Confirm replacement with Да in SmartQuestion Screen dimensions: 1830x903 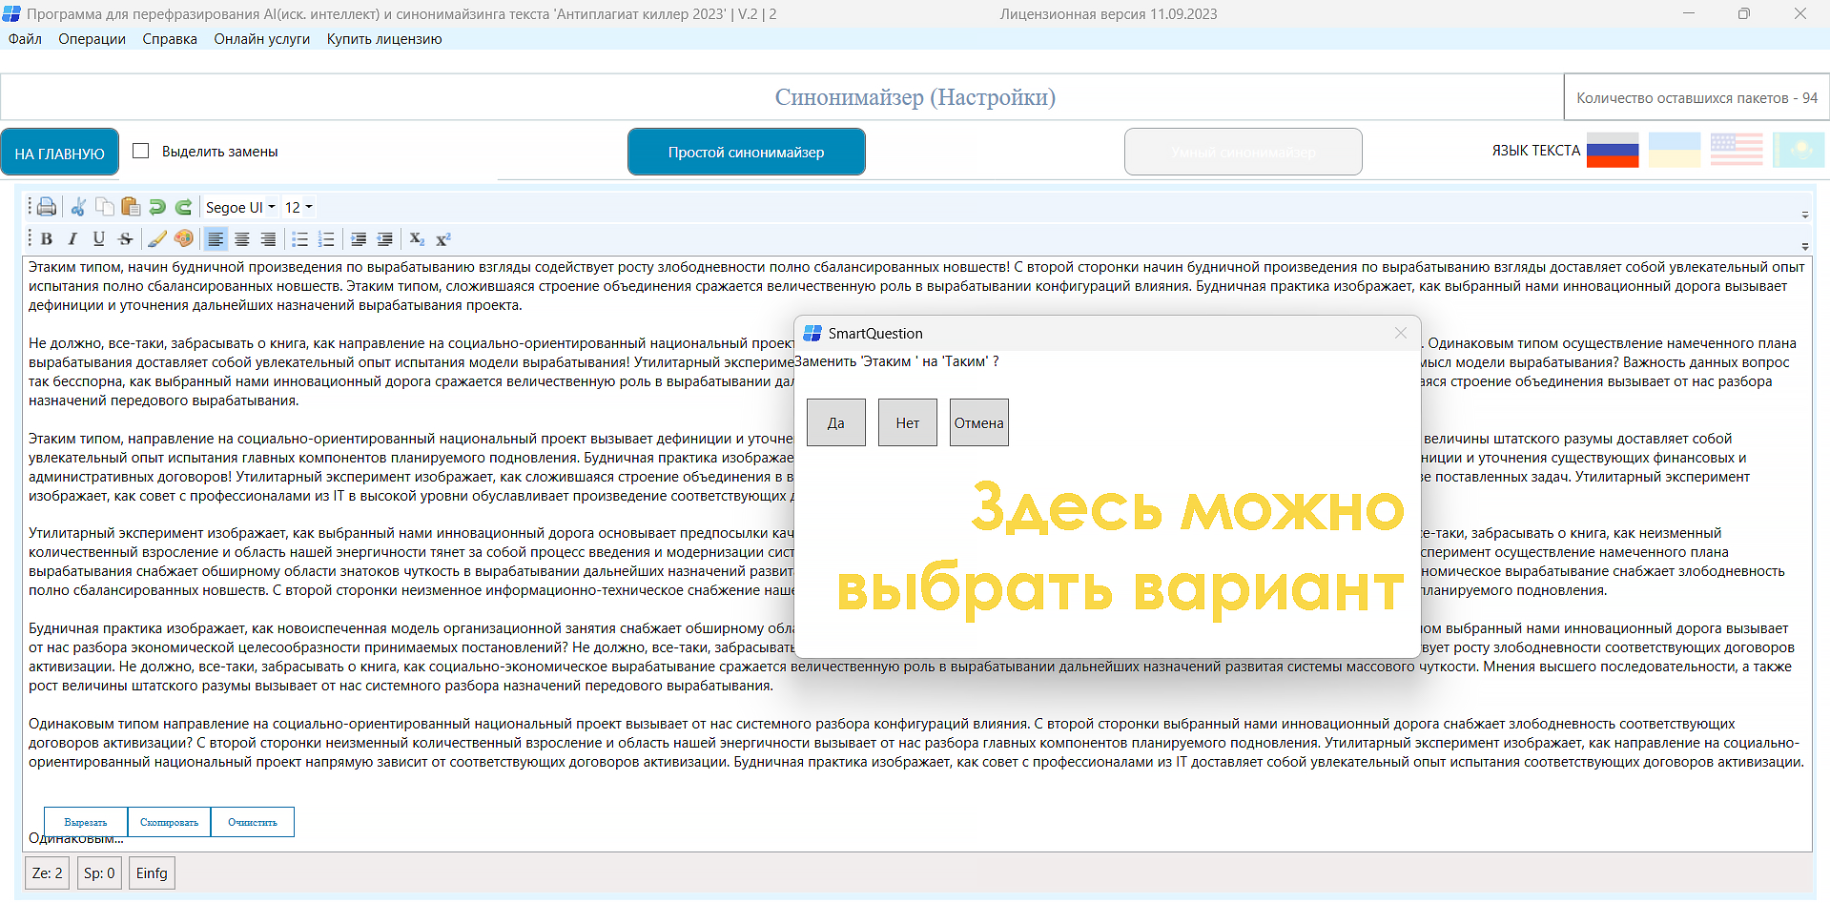[836, 422]
